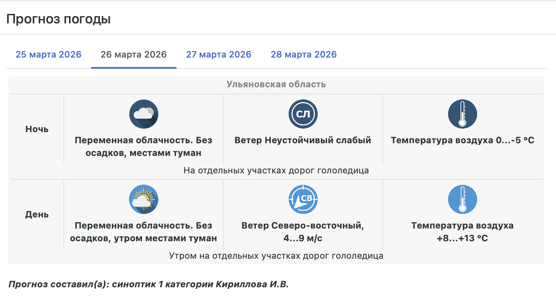Click the night weak wind 'СЛ' icon
556x296 pixels.
[x=303, y=114]
